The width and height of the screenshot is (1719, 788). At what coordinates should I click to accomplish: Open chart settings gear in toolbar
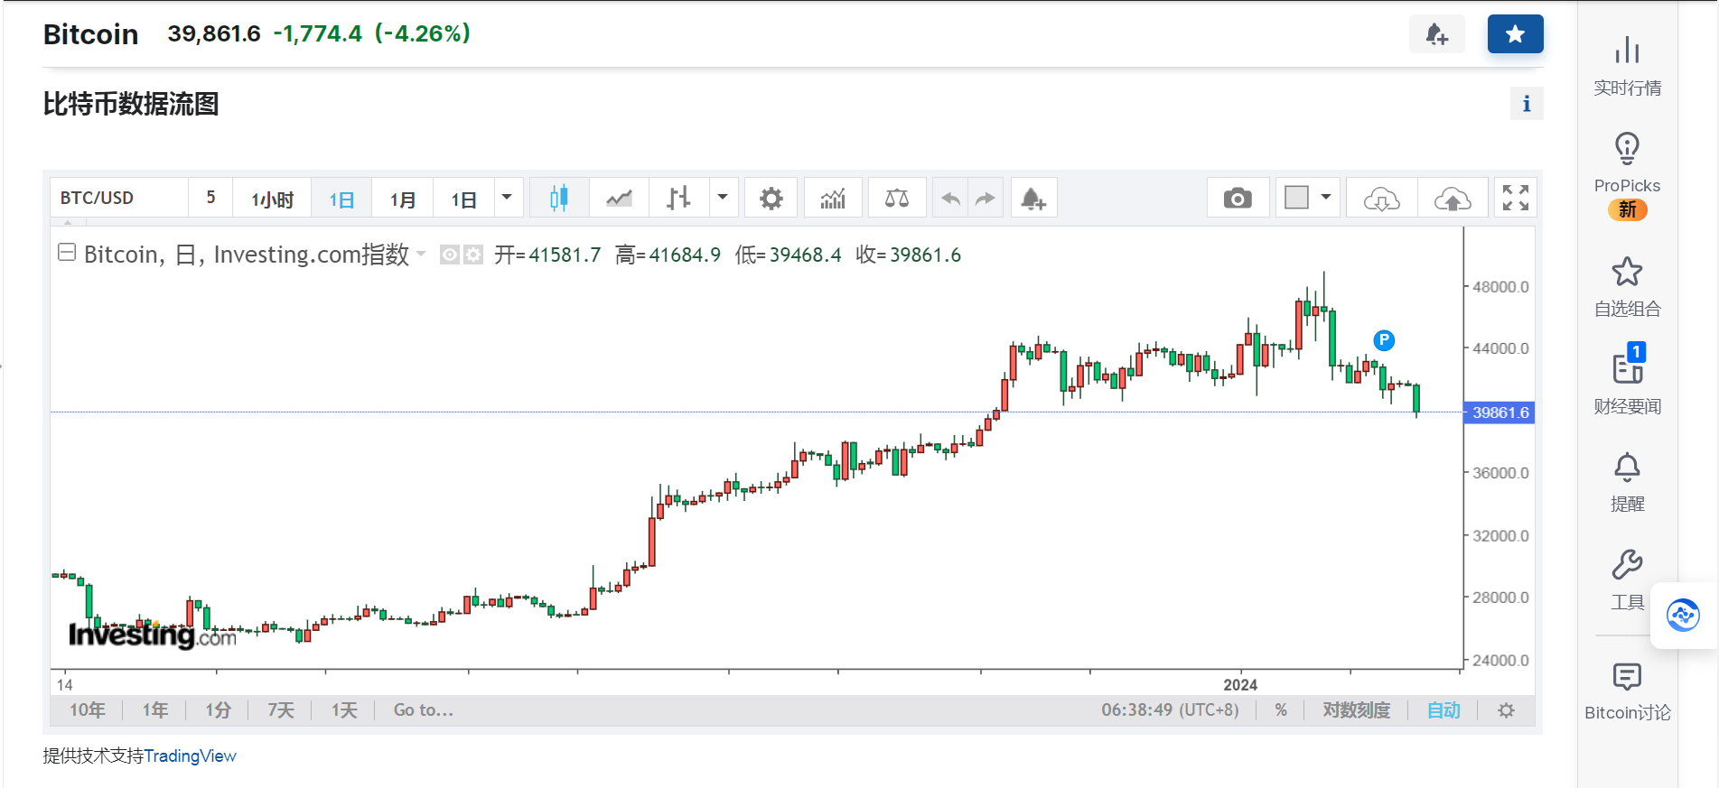point(771,199)
